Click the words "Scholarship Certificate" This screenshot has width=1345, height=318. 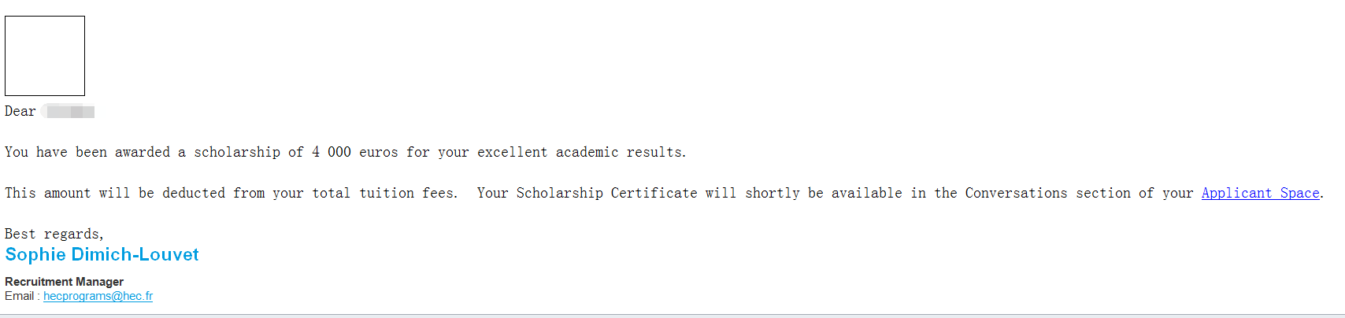pyautogui.click(x=606, y=193)
